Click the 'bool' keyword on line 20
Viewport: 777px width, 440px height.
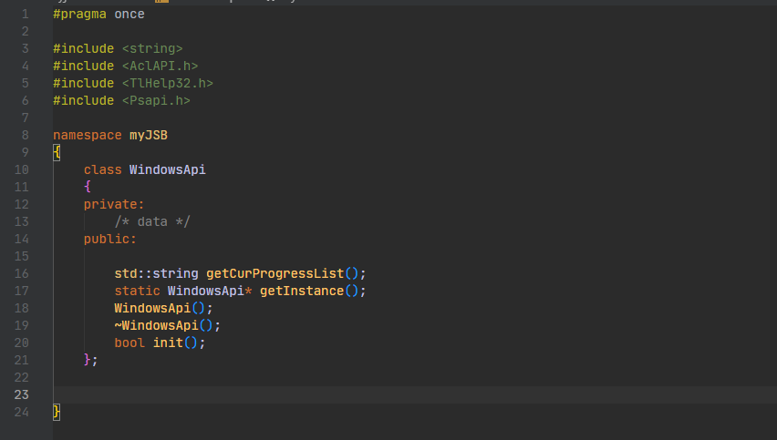point(129,343)
